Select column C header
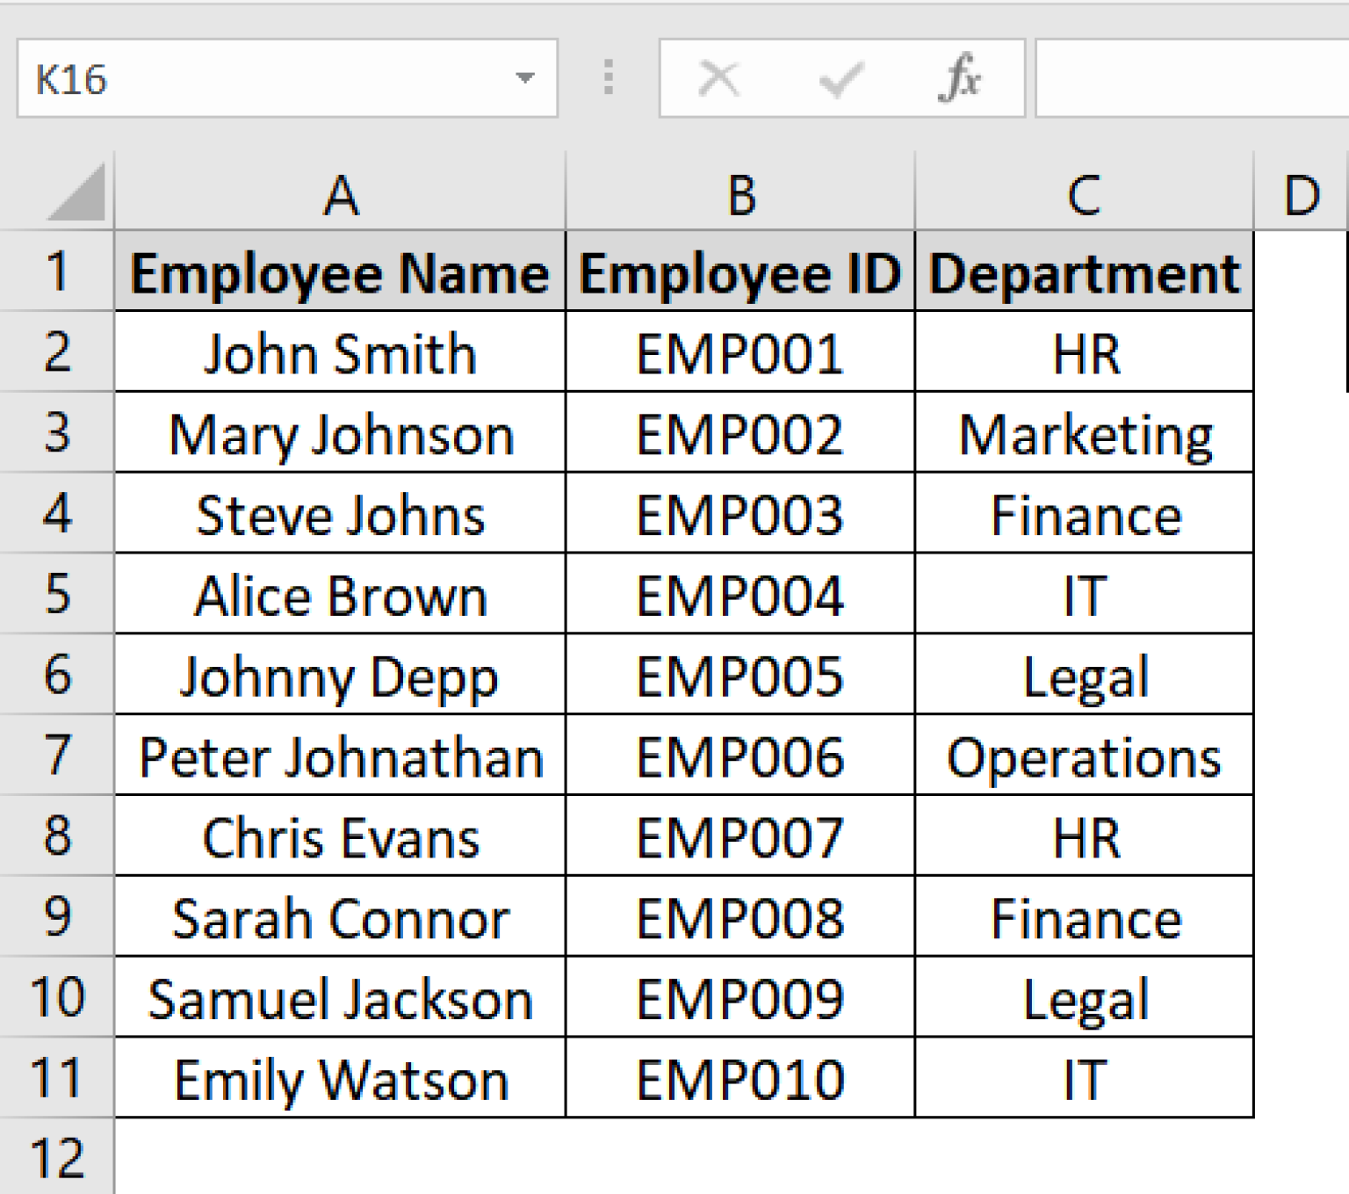Image resolution: width=1349 pixels, height=1194 pixels. 1083,195
